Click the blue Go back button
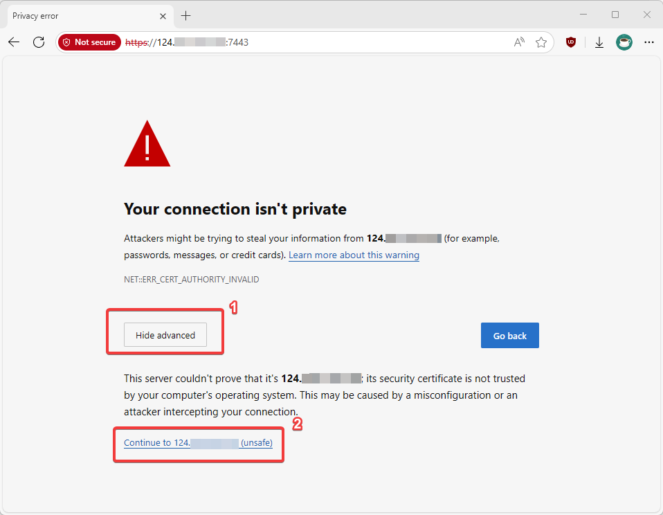Image resolution: width=663 pixels, height=515 pixels. click(x=510, y=335)
